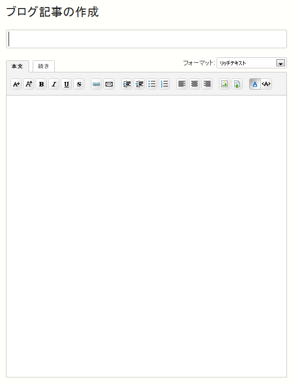Screen dimensions: 293x384
Task: Align text to center
Action: click(194, 84)
